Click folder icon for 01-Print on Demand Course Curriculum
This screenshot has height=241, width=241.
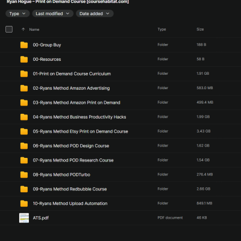24,74
